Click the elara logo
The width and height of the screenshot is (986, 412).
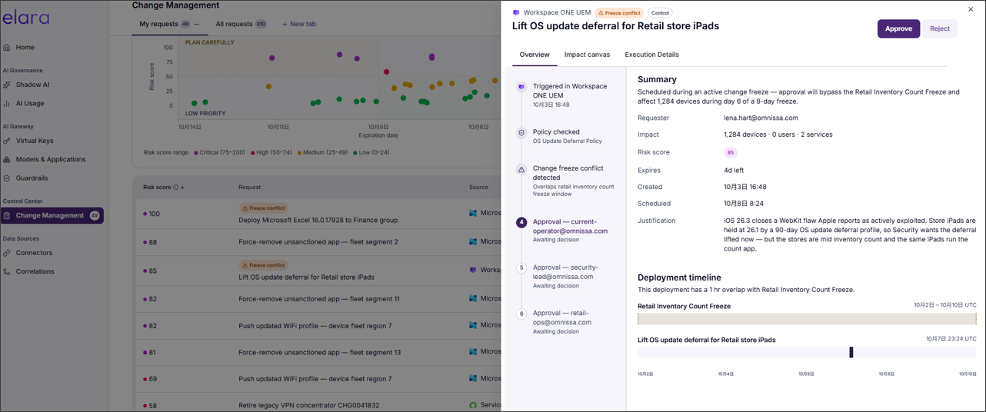tap(26, 18)
